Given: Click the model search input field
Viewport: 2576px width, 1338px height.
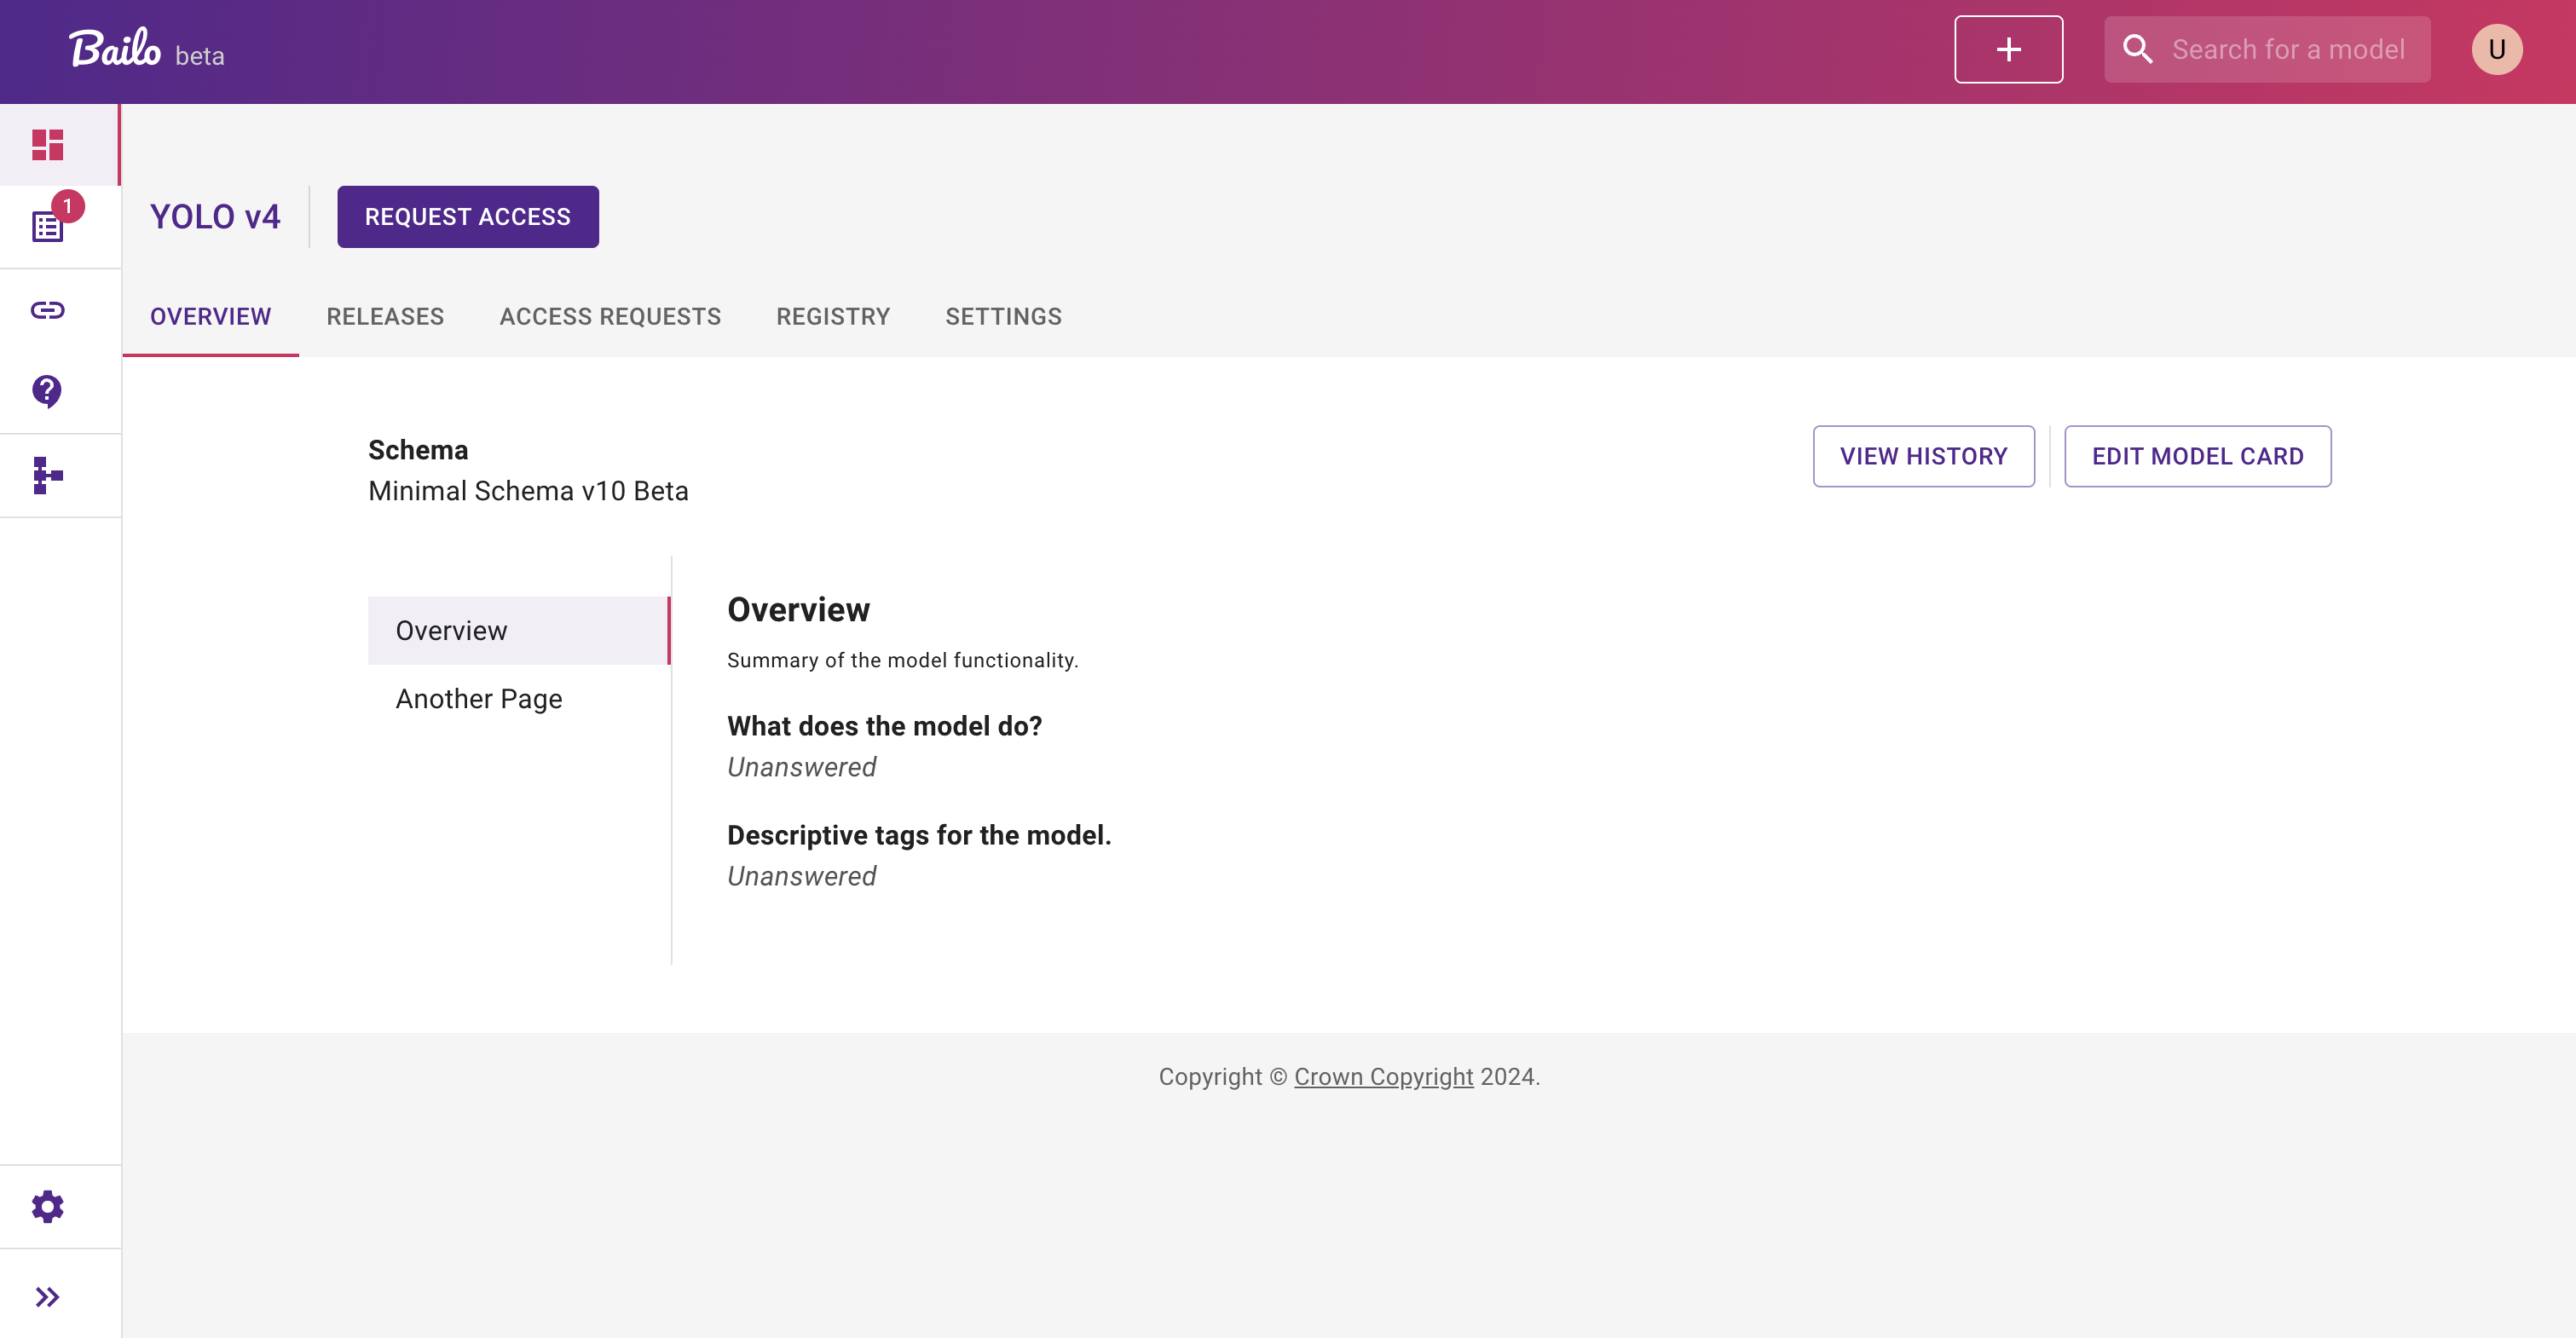Looking at the screenshot, I should click(2290, 48).
